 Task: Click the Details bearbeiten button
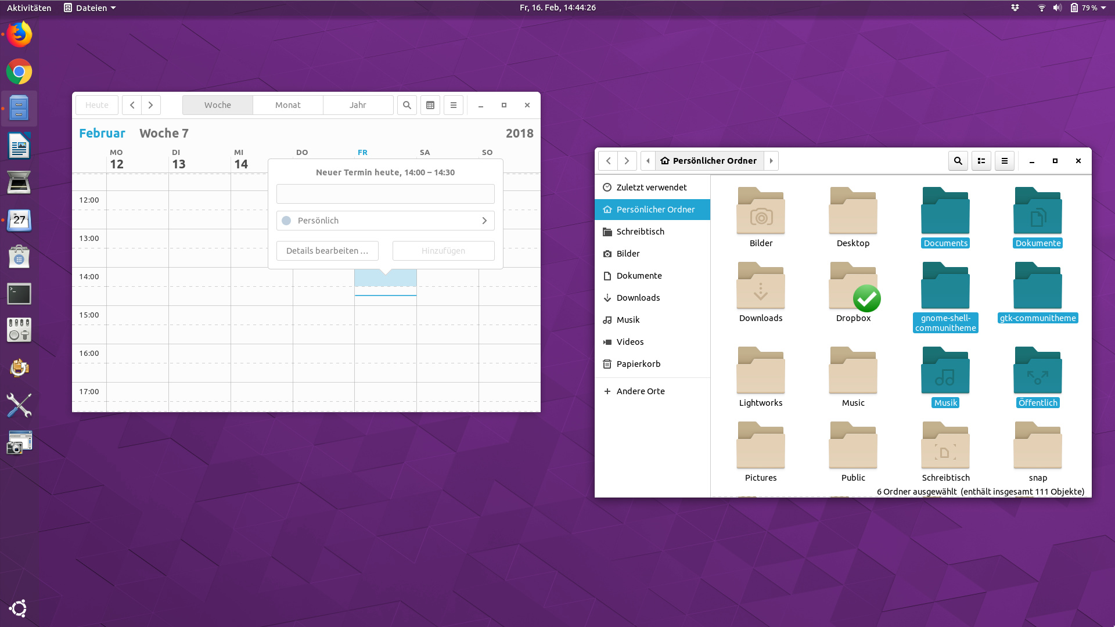pyautogui.click(x=327, y=251)
